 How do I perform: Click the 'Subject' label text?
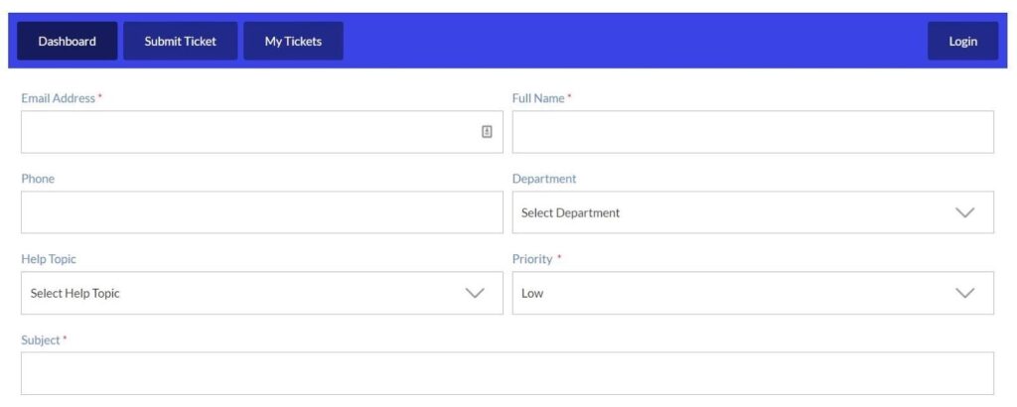pyautogui.click(x=41, y=339)
